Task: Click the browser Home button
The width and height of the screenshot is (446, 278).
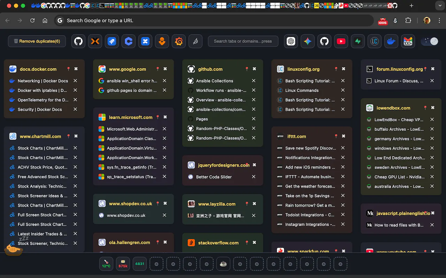Action: point(45,21)
